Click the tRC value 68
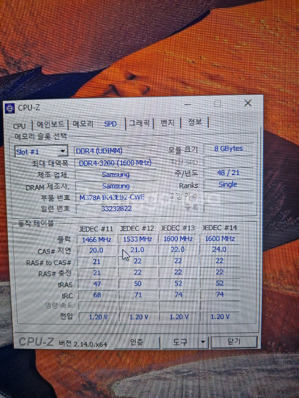Screen dimensions: 299x398 (97, 295)
